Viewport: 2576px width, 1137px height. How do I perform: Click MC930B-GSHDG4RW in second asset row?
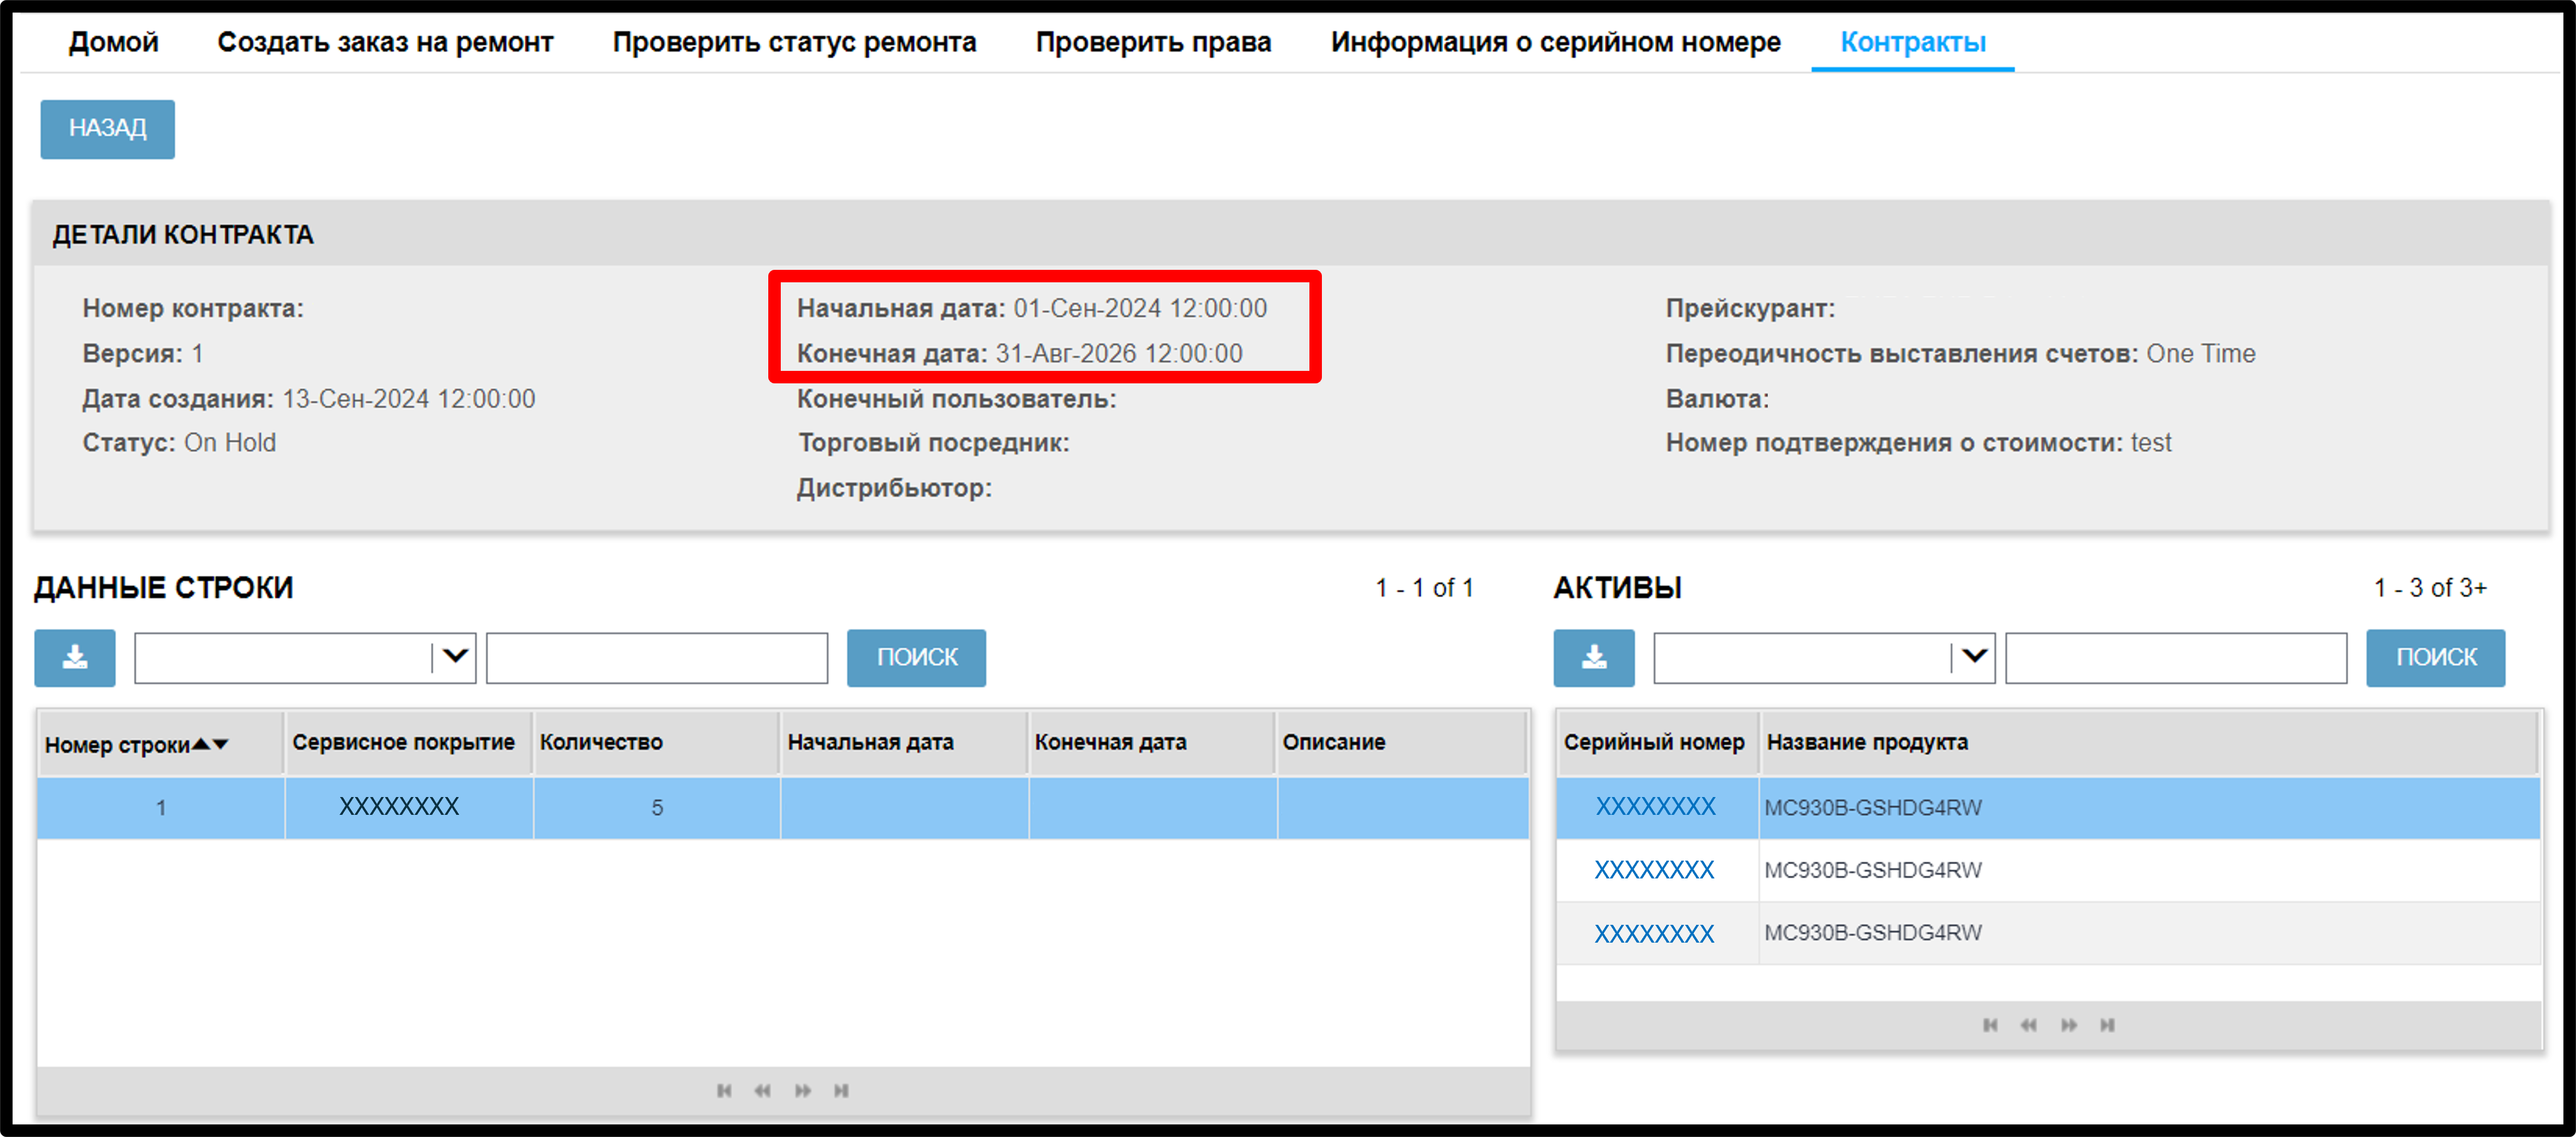1872,870
